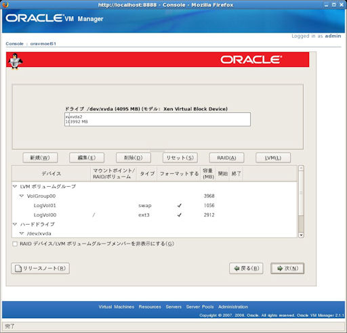Viewport: 347px width, 333px height.
Task: Sort by フォーマットする column header
Action: [x=179, y=173]
